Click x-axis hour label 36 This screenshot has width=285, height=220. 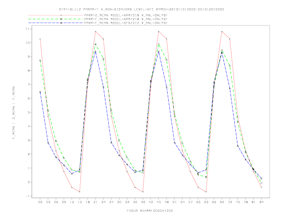pos(135,202)
